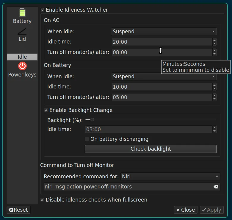Click the niri msg action command field

click(128, 187)
